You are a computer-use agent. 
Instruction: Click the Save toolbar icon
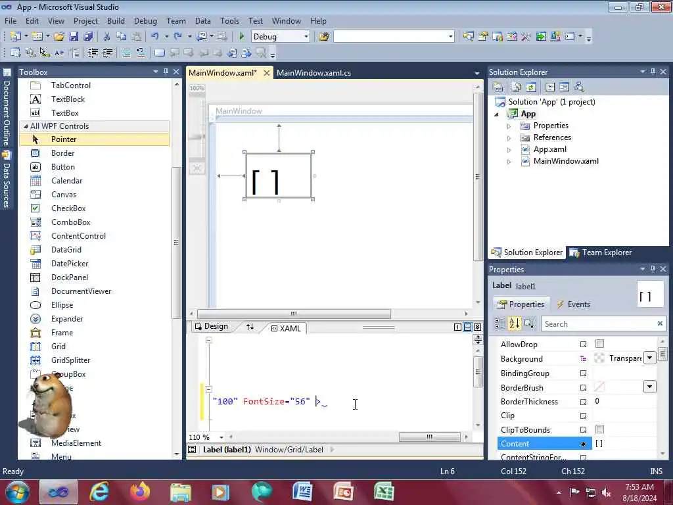pos(74,37)
